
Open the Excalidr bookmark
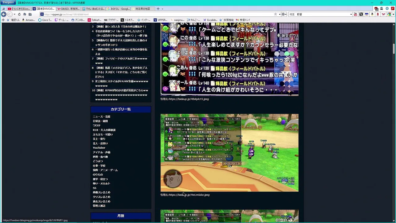point(210,20)
